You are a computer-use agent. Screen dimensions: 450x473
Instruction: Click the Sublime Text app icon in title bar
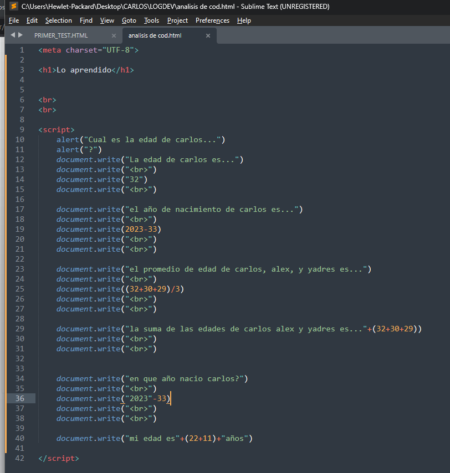click(14, 6)
